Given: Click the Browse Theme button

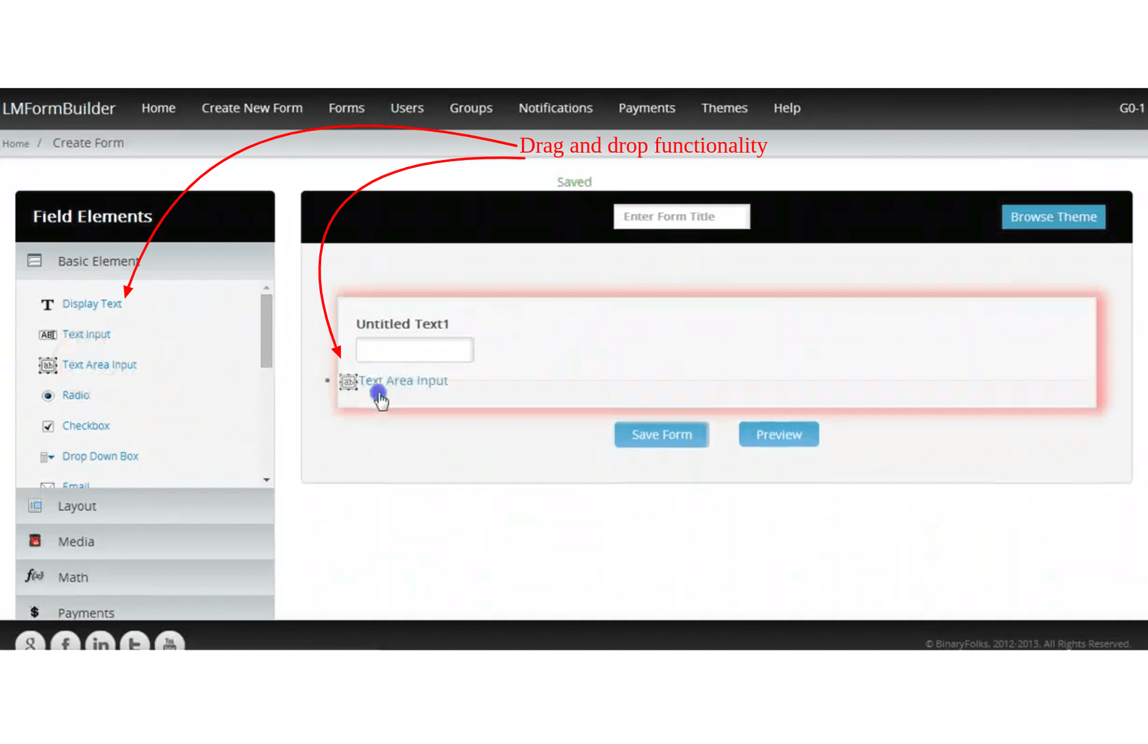Looking at the screenshot, I should 1053,217.
